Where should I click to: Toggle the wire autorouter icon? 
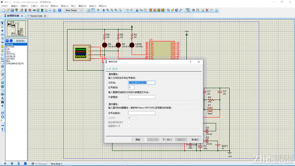tap(188, 10)
